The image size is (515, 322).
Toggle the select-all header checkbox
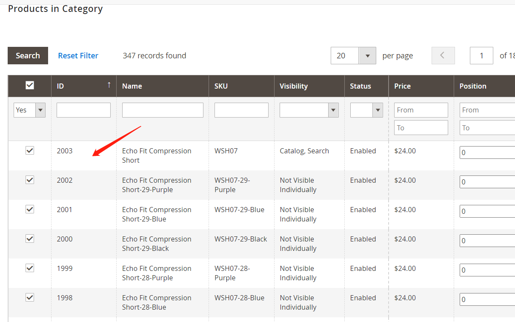30,85
